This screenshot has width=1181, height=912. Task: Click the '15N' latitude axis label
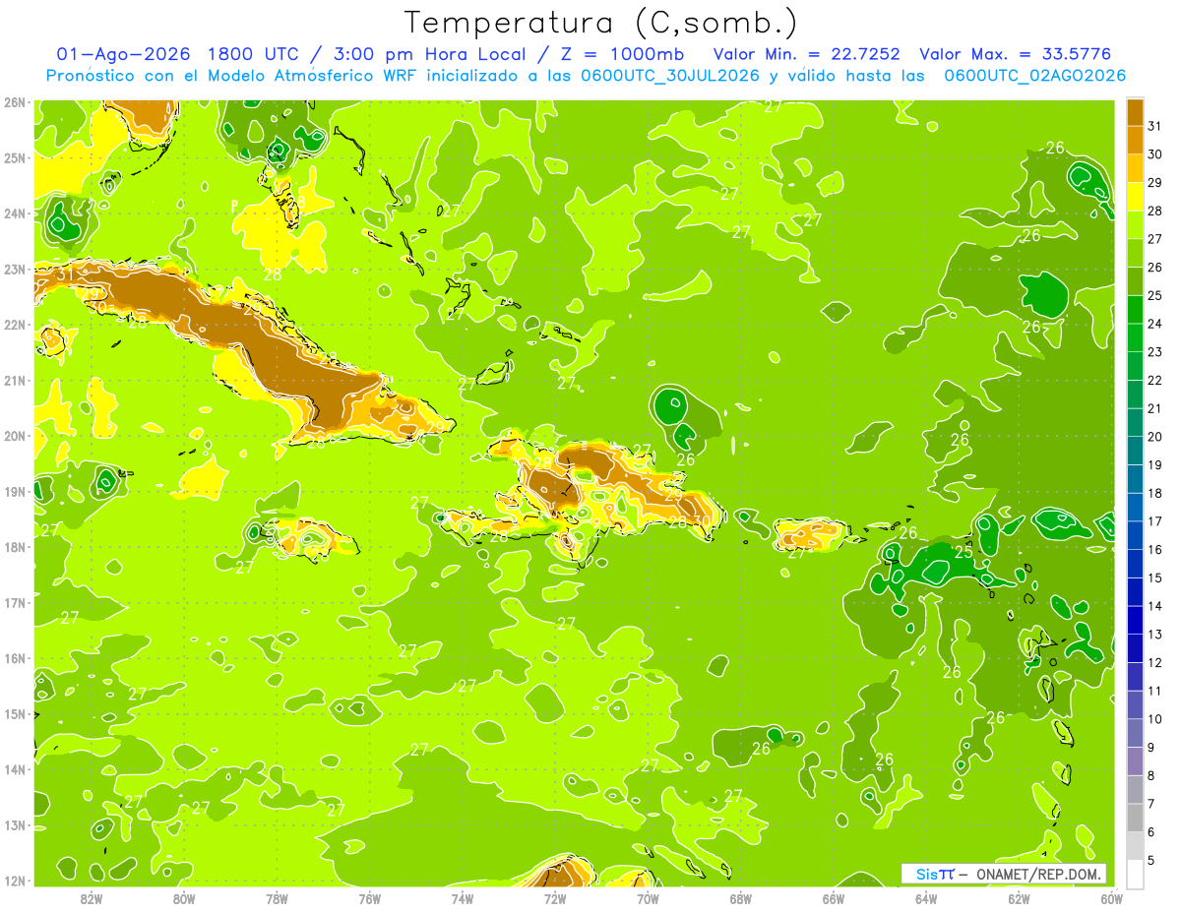[15, 713]
